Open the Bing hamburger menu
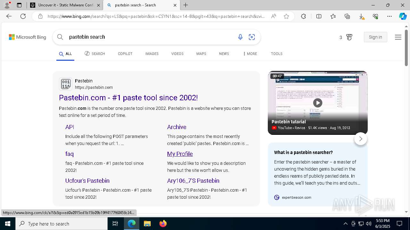 pos(398,37)
